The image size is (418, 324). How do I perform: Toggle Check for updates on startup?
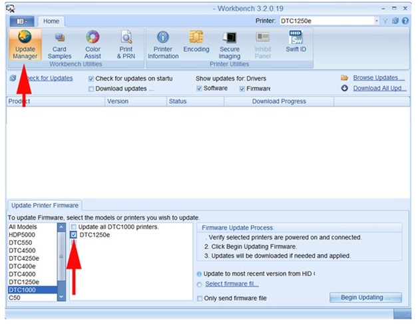91,79
